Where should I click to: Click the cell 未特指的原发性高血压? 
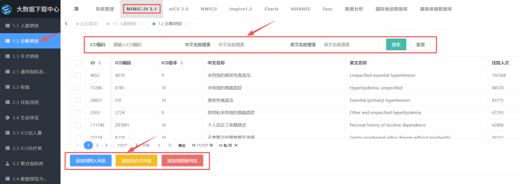click(229, 76)
